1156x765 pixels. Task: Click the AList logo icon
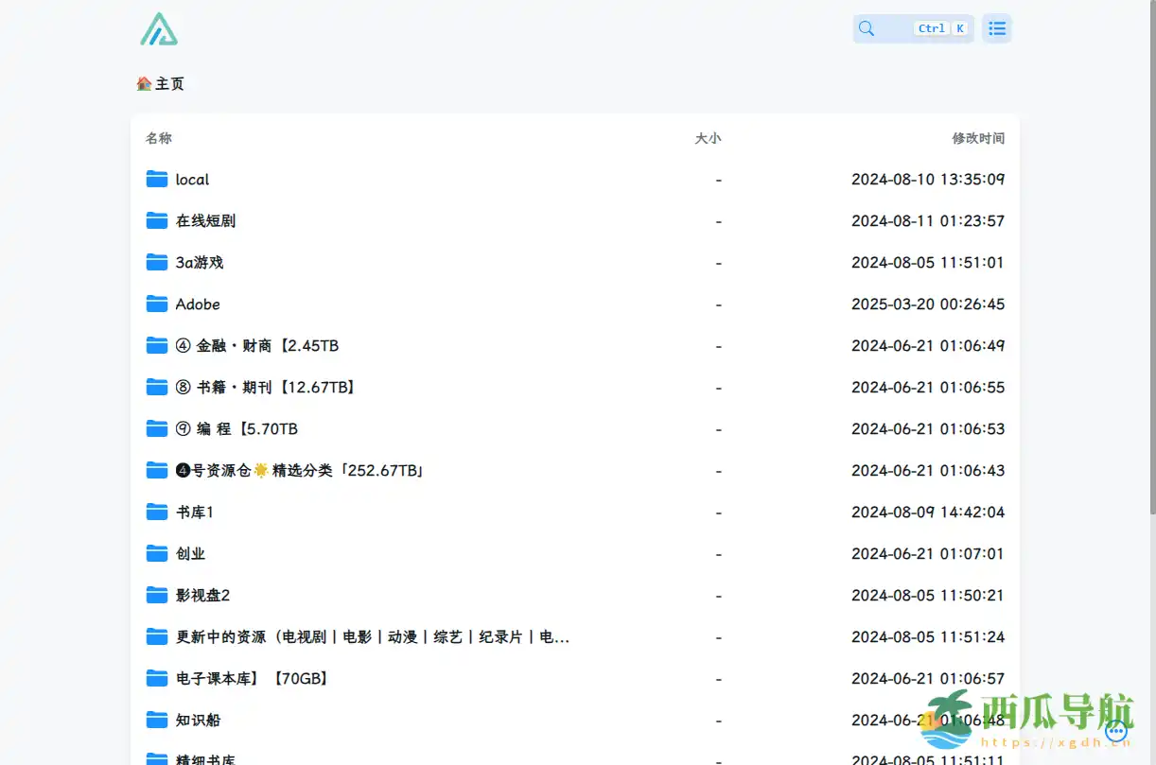point(159,29)
